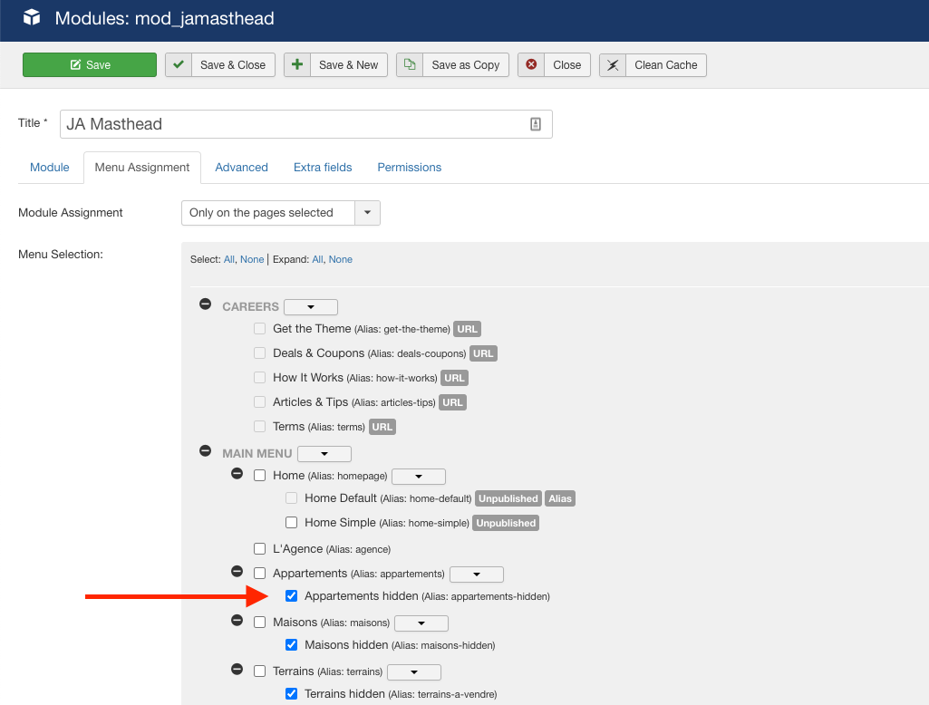Click the Clean Cache icon

click(613, 65)
